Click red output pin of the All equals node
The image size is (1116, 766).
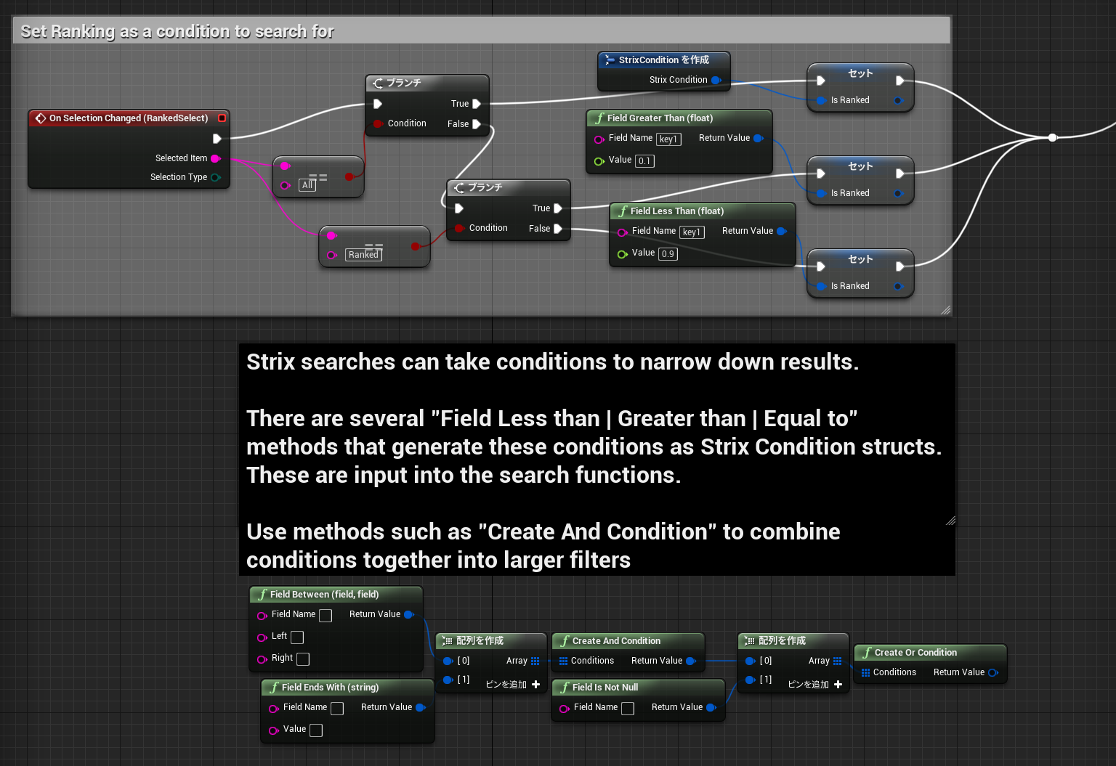[x=349, y=176]
